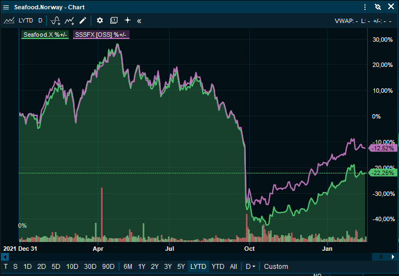Select the 6M time range
399x276 pixels.
(x=128, y=267)
